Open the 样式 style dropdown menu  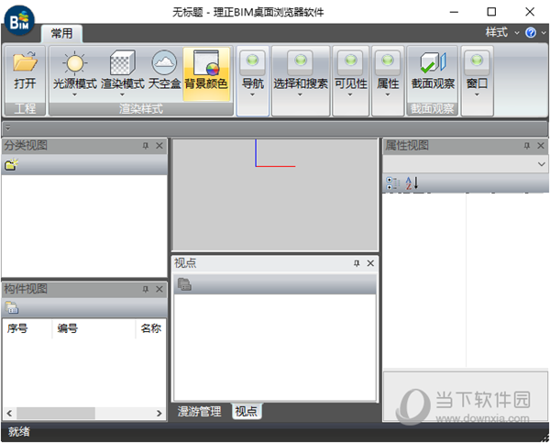[501, 33]
